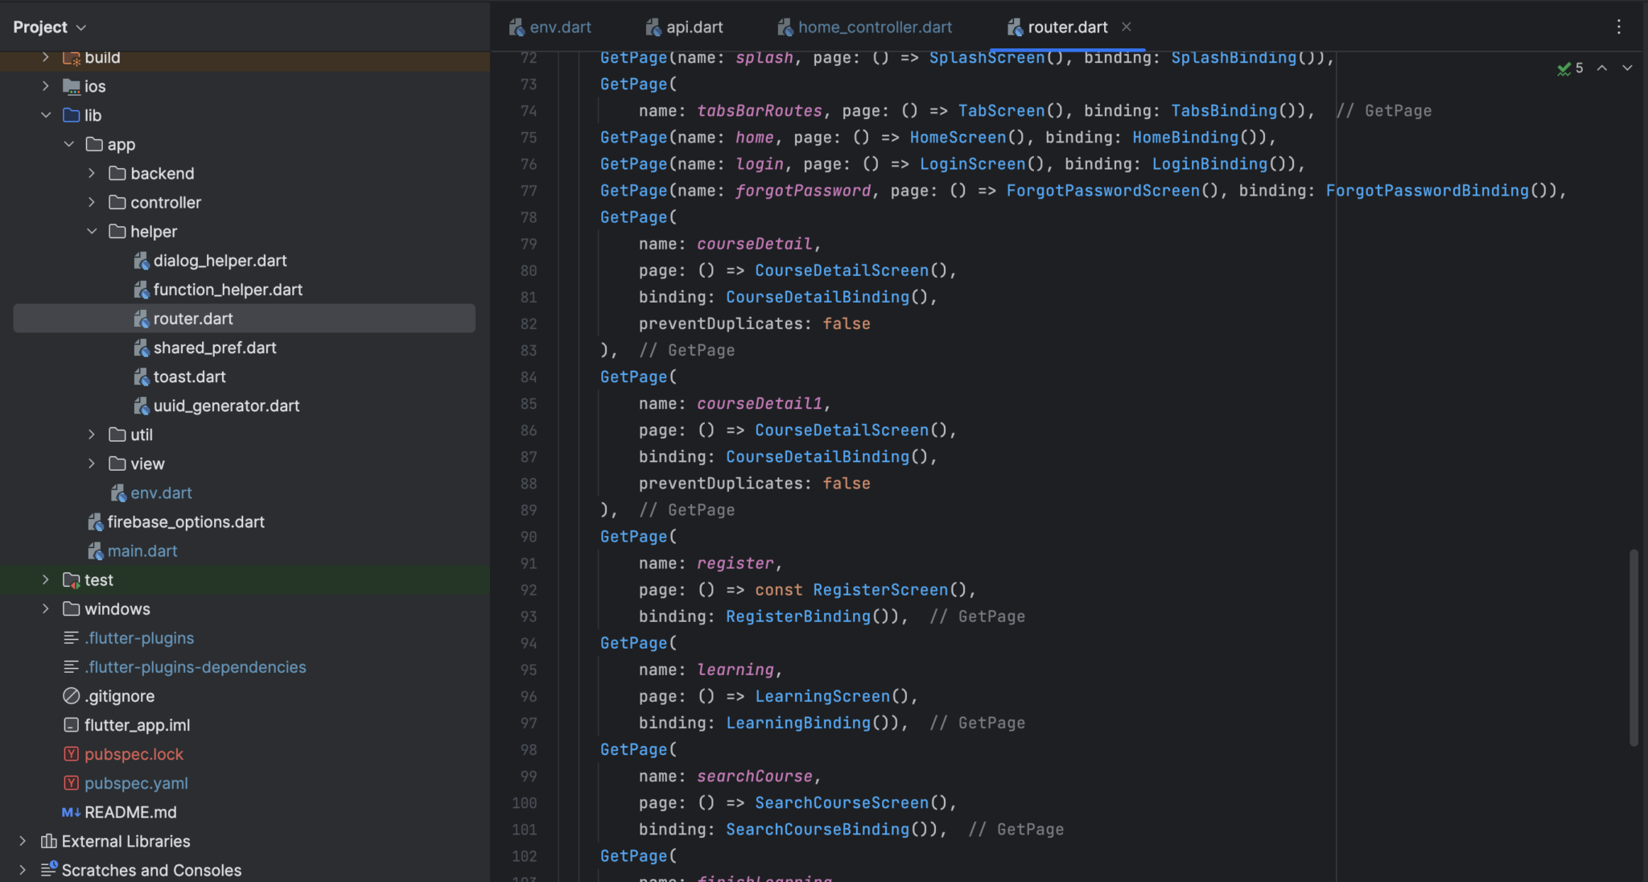The height and width of the screenshot is (882, 1648).
Task: Open the inspections widget showing 5 typos
Action: 1570,68
